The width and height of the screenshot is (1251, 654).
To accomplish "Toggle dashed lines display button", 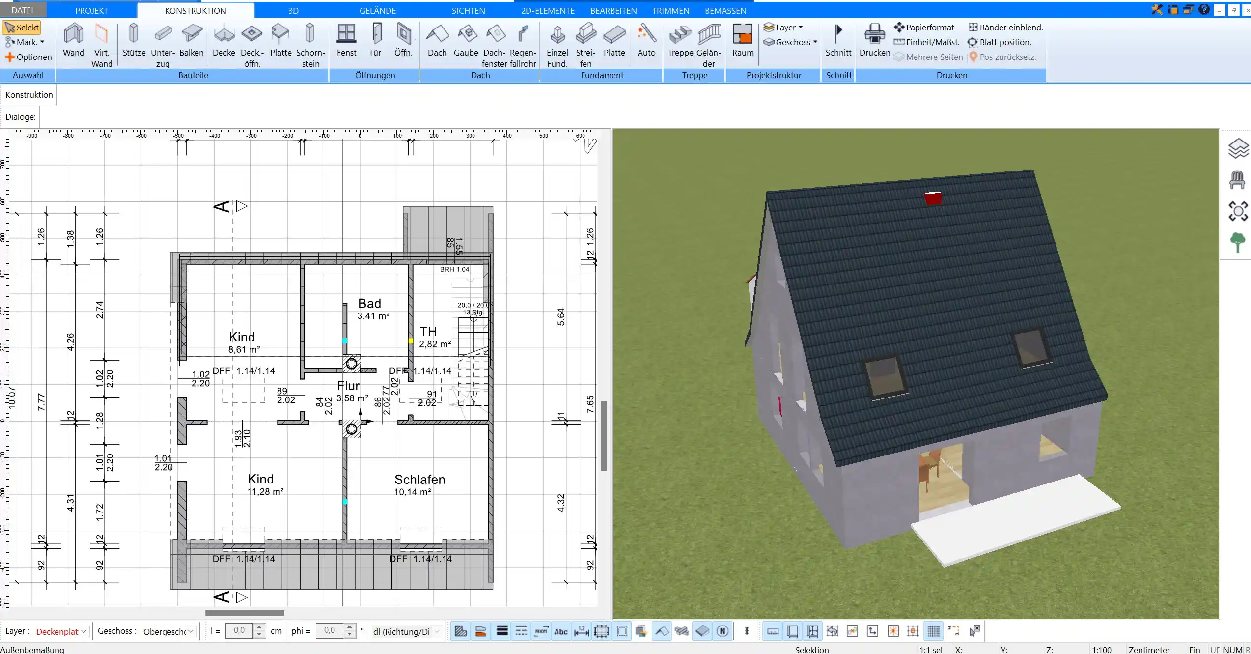I will coord(521,631).
